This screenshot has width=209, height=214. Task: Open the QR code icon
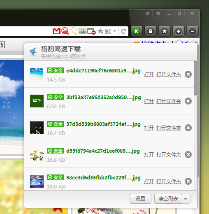pyautogui.click(x=108, y=31)
